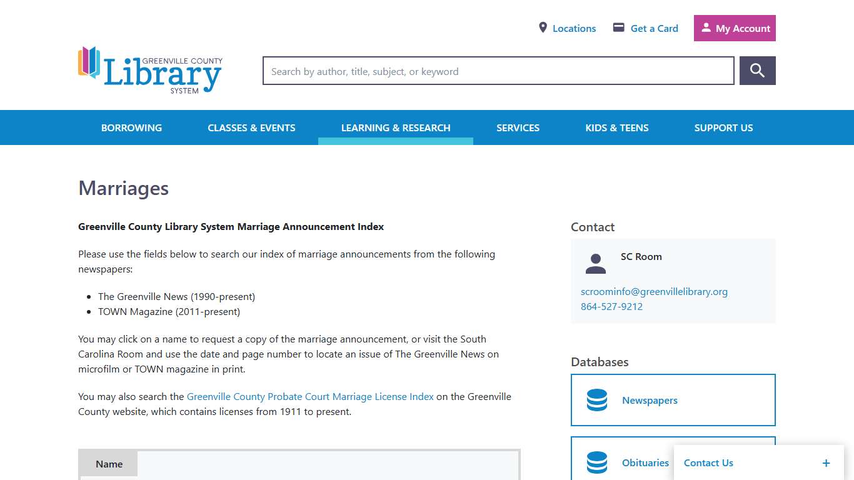Open the Classes & Events menu
854x480 pixels.
[x=251, y=127]
